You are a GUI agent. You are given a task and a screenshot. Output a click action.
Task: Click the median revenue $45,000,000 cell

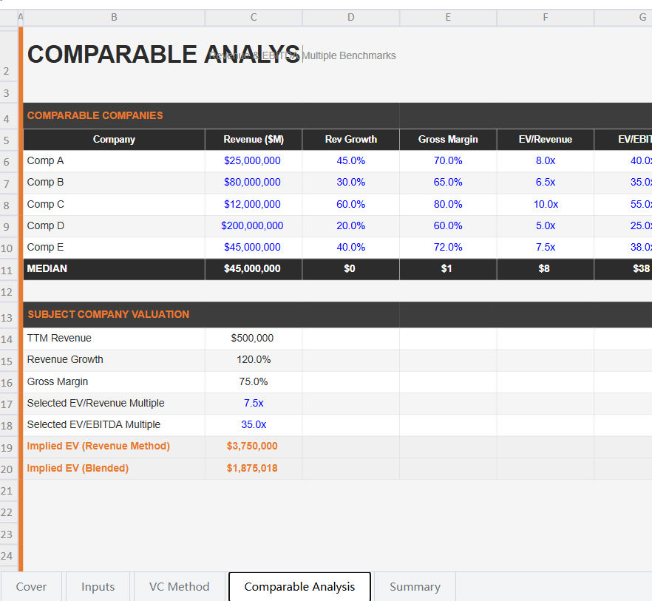[252, 269]
